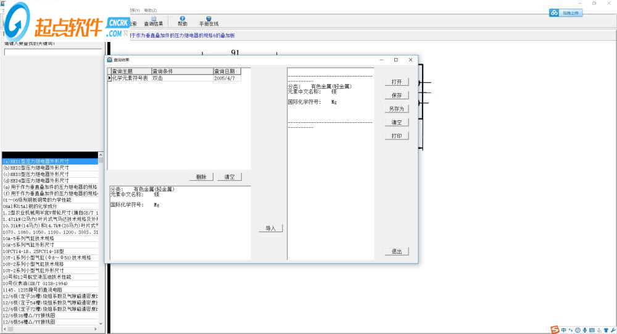Click the list's horizontal scroll-right arrow

coord(95,329)
